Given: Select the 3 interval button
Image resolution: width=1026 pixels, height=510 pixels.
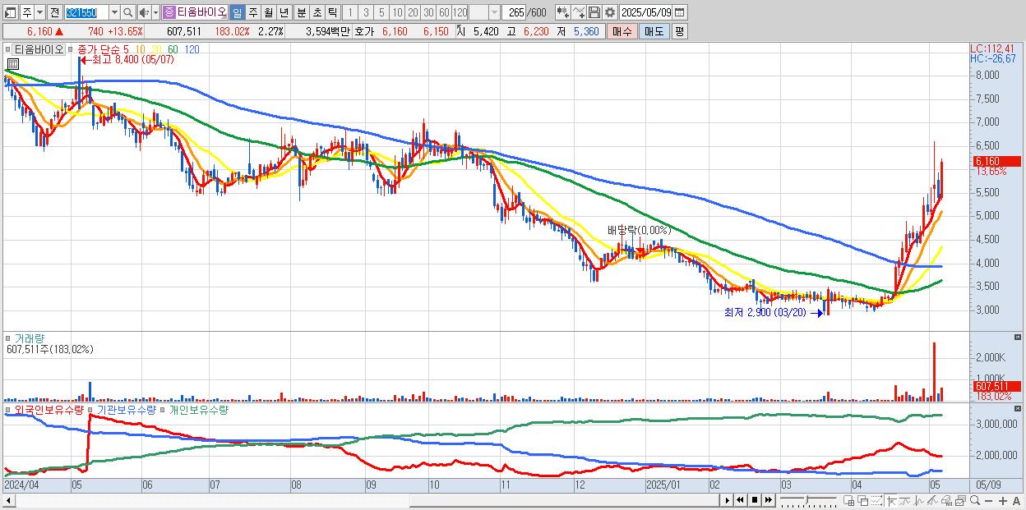Looking at the screenshot, I should click(x=366, y=12).
